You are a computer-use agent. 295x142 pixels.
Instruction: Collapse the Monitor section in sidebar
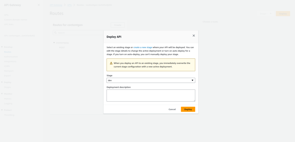pyautogui.click(x=2, y=94)
